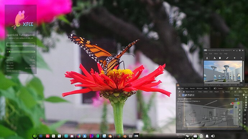The width and height of the screenshot is (248, 139).
Task: Launch Blender from the panel launcher
Action: click(x=110, y=136)
